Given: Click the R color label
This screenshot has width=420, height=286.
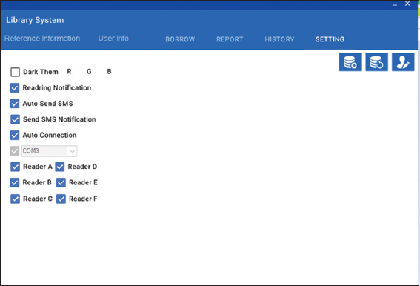Looking at the screenshot, I should pyautogui.click(x=69, y=72).
